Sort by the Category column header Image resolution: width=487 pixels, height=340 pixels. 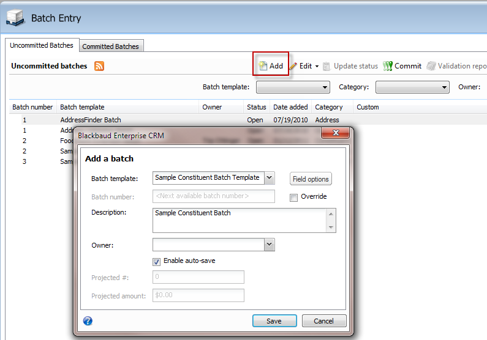pos(332,107)
